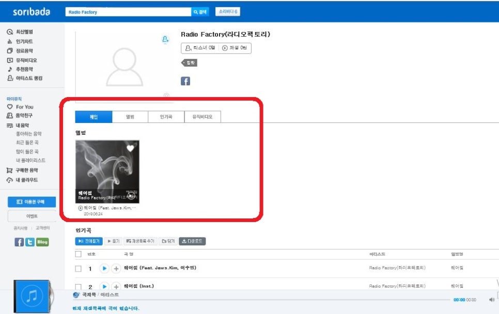This screenshot has width=499, height=314.
Task: Like the album with heart icon
Action: tap(130, 148)
